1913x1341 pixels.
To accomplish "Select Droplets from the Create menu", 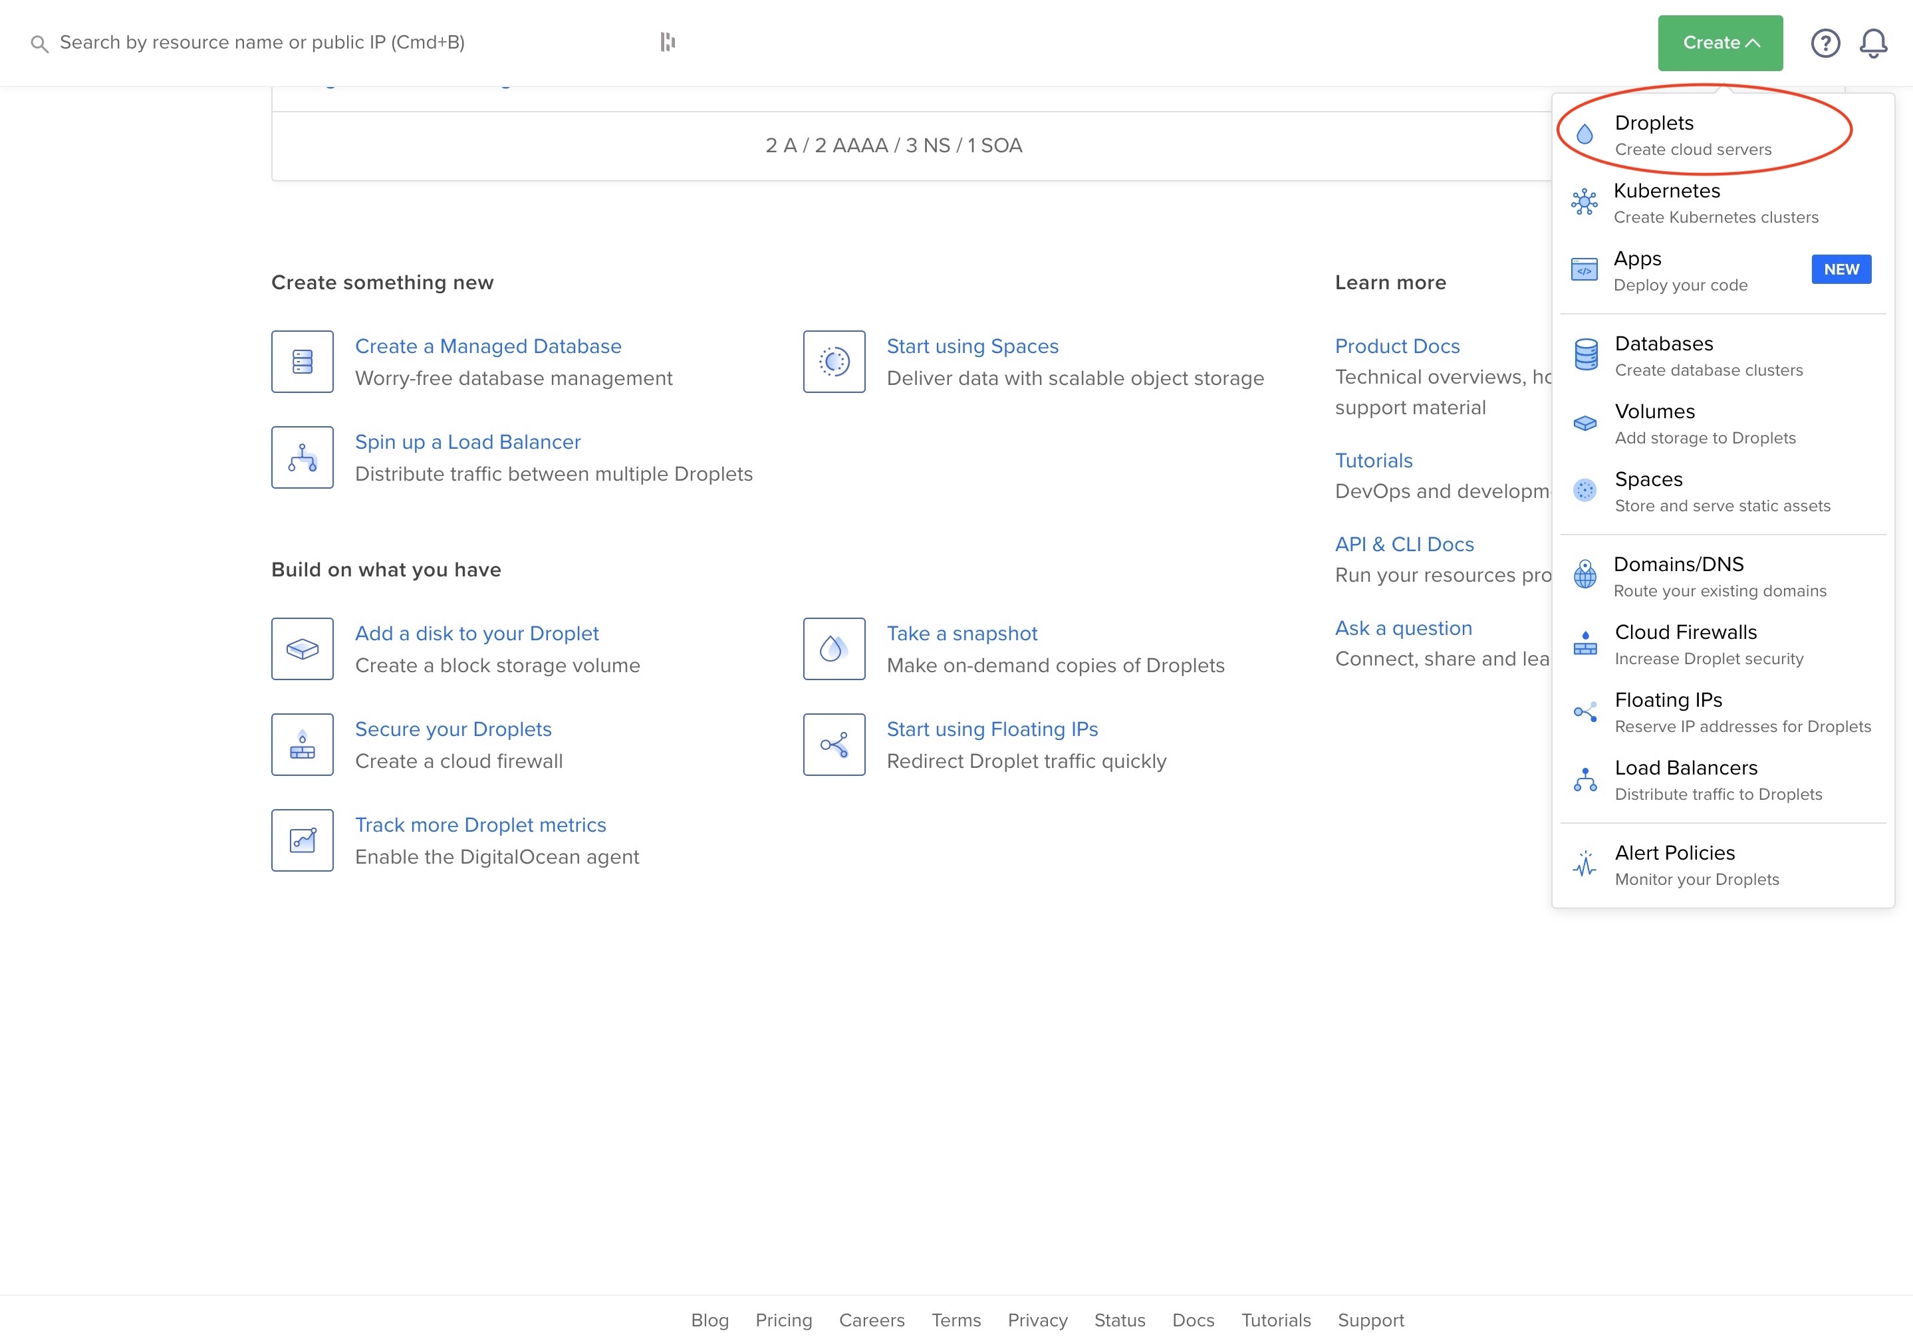I will 1722,135.
